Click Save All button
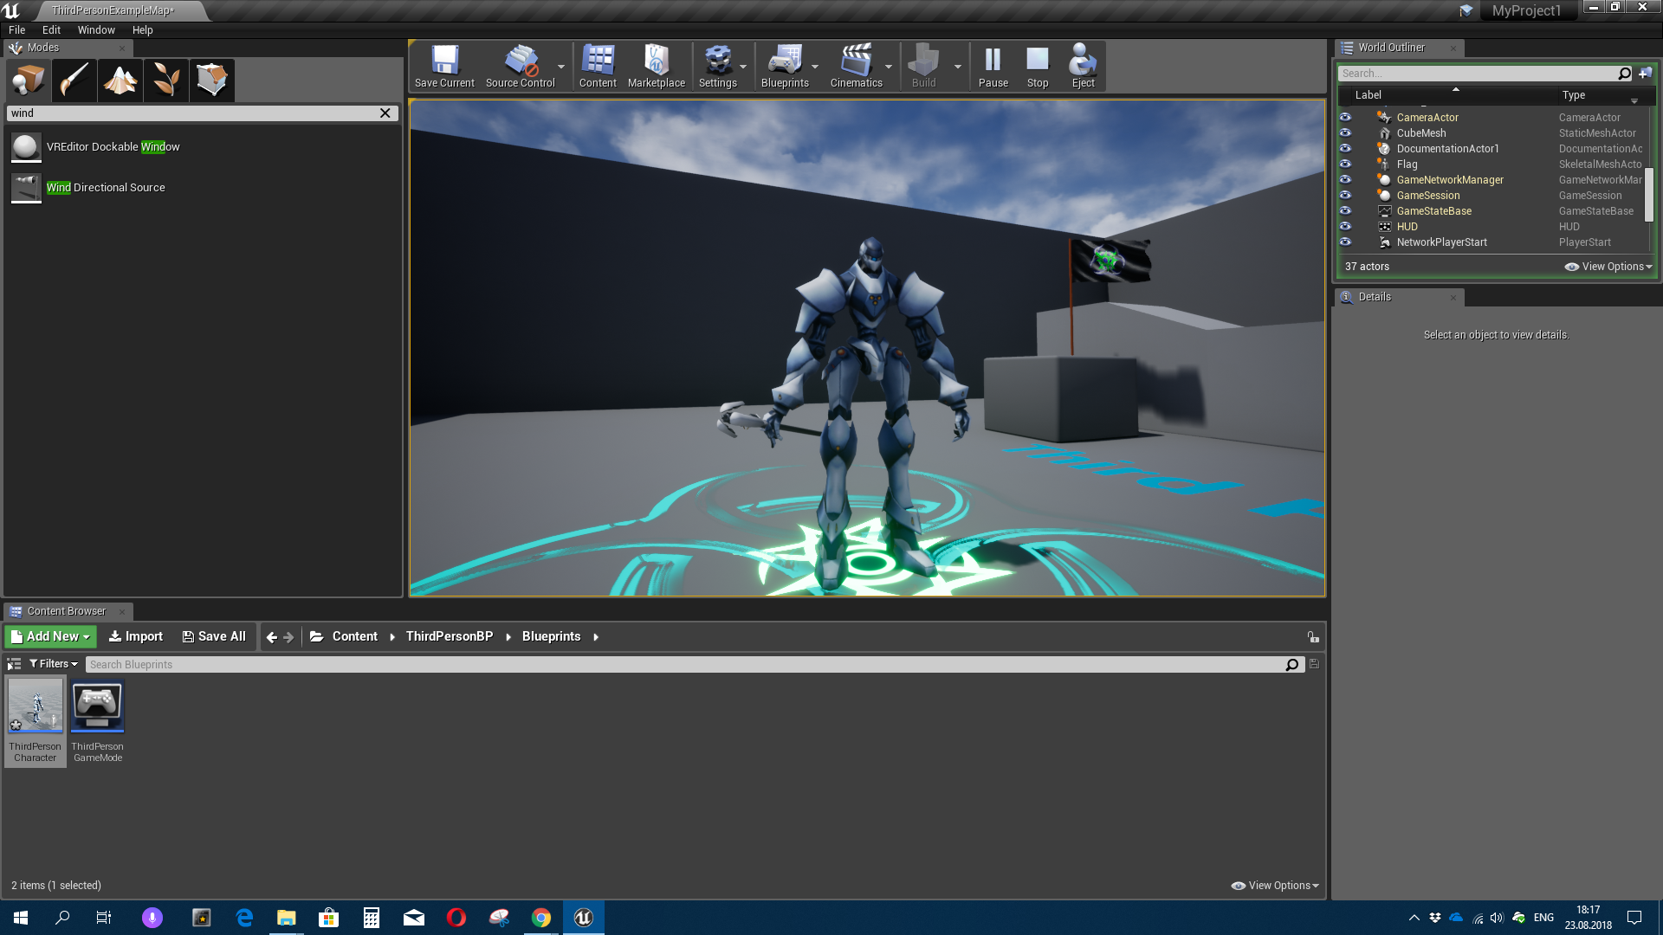The width and height of the screenshot is (1663, 935). click(214, 636)
